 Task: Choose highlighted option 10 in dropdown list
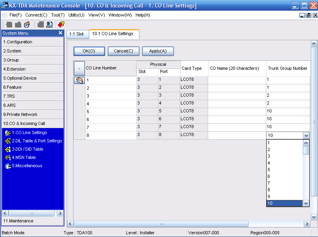pyautogui.click(x=284, y=203)
